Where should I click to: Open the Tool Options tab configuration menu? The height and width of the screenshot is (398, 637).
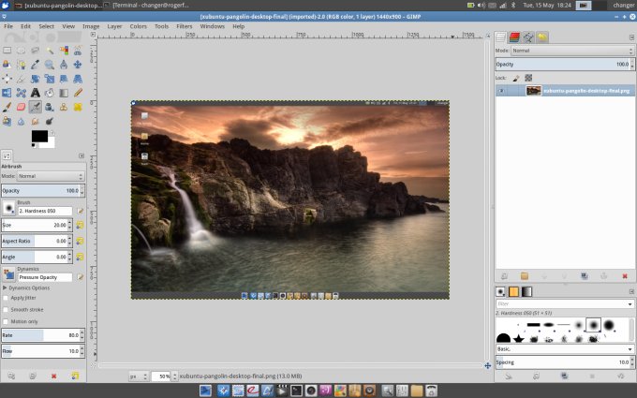coord(81,156)
